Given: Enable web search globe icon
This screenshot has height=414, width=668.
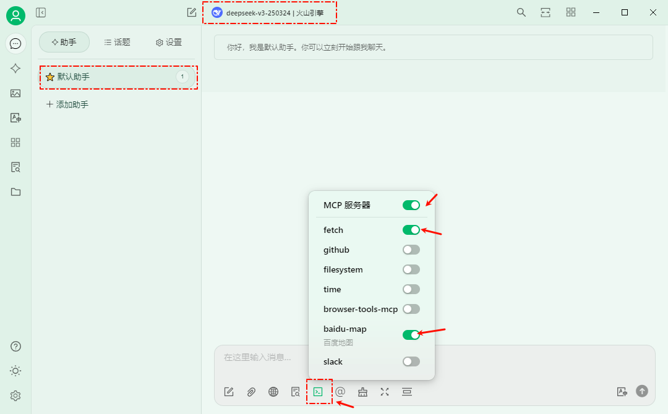Looking at the screenshot, I should [273, 392].
